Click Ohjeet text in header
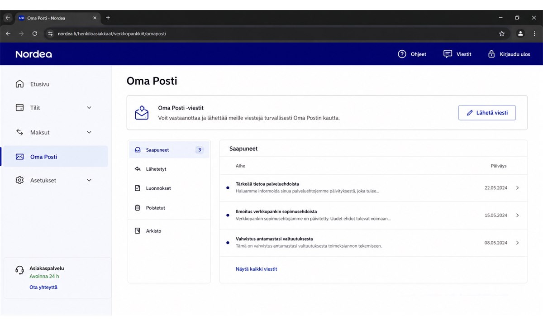Screen dimensions: 543x326 pos(419,54)
